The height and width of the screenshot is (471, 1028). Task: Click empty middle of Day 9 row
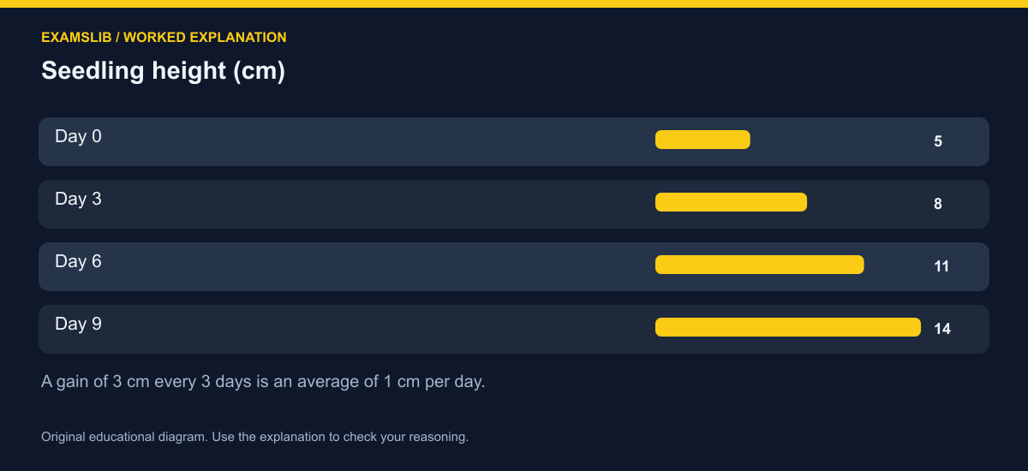(x=377, y=329)
